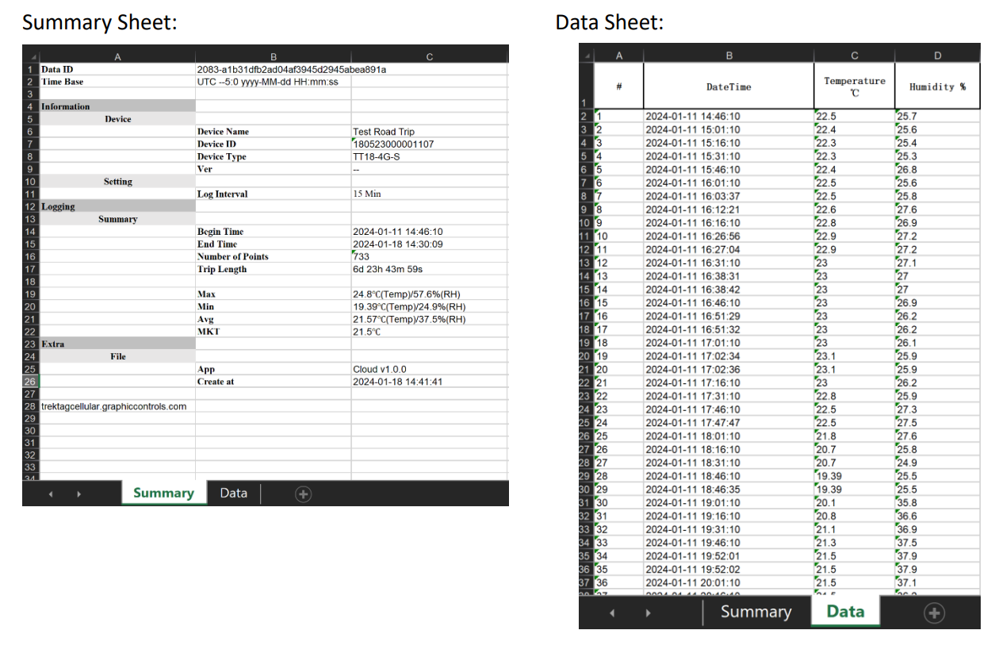Select the 'Test Road Trip' cell
The image size is (995, 657).
point(429,132)
